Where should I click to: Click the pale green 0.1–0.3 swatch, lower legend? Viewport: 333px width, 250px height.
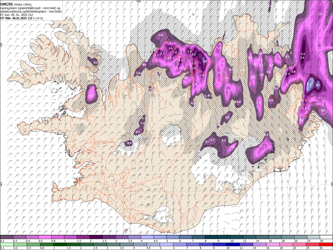coord(7,244)
